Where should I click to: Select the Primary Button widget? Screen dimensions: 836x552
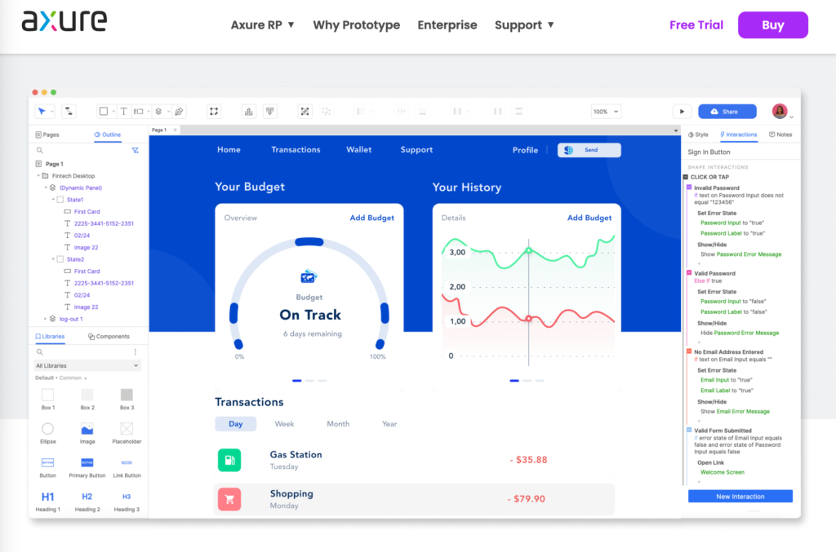pos(87,467)
